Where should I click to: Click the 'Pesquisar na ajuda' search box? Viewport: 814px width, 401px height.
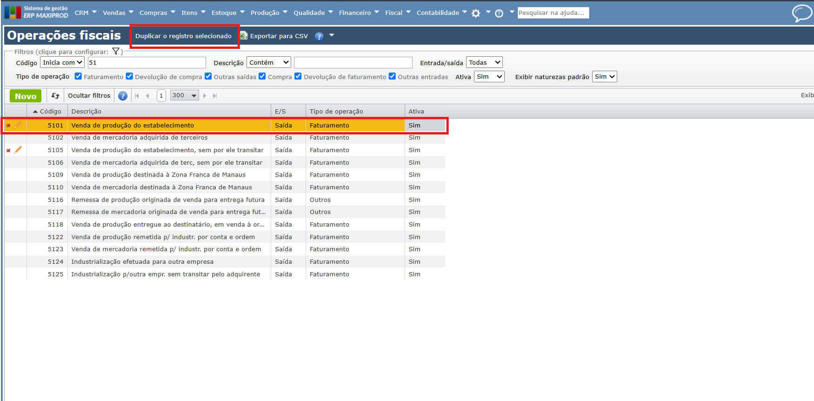click(554, 13)
